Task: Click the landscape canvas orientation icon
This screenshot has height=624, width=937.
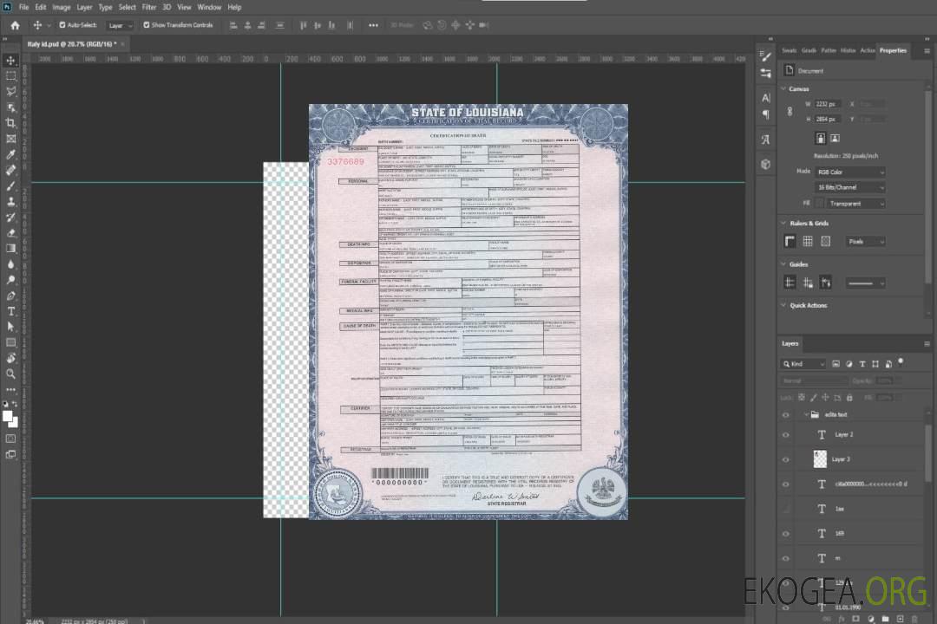Action: coord(835,138)
